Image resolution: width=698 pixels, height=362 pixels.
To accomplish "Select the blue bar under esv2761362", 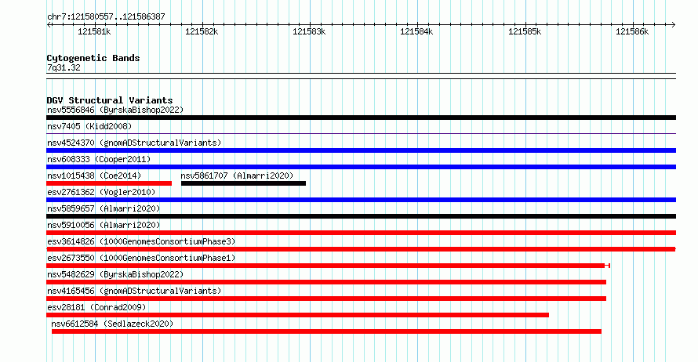I will [x=361, y=200].
